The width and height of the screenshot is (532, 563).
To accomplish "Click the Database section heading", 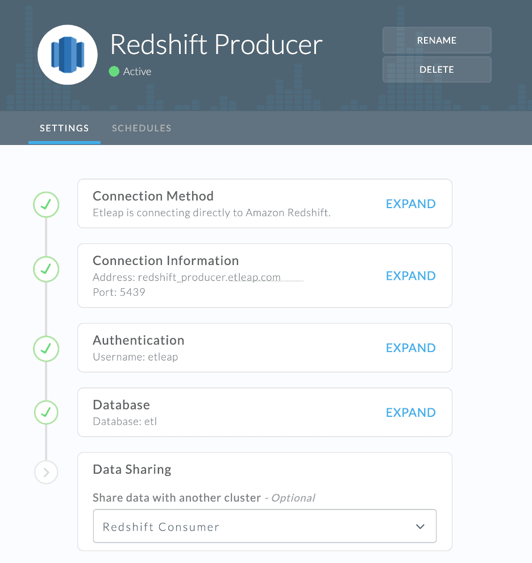I will tap(121, 405).
